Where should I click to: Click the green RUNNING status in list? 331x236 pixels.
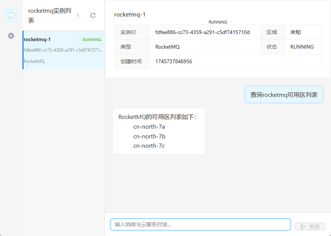pos(92,40)
